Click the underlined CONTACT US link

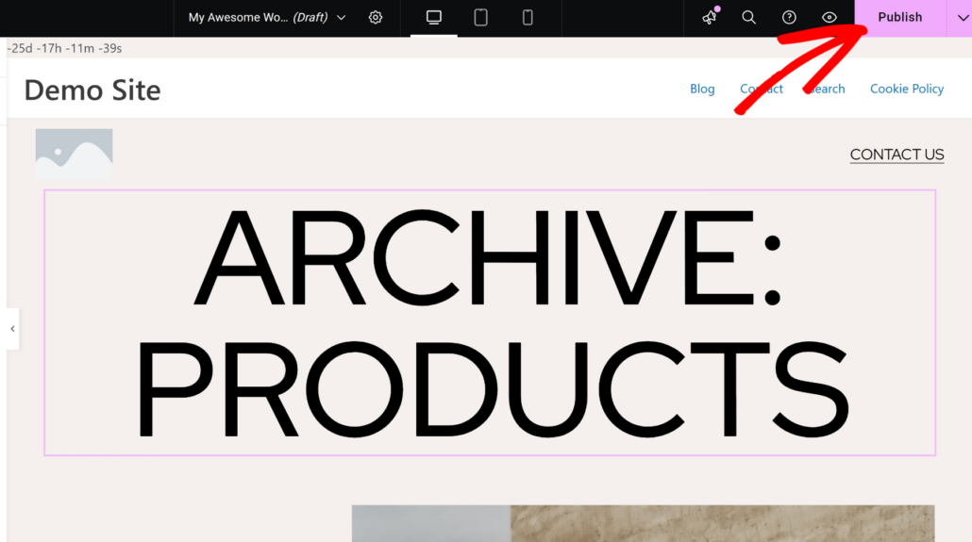pos(897,155)
